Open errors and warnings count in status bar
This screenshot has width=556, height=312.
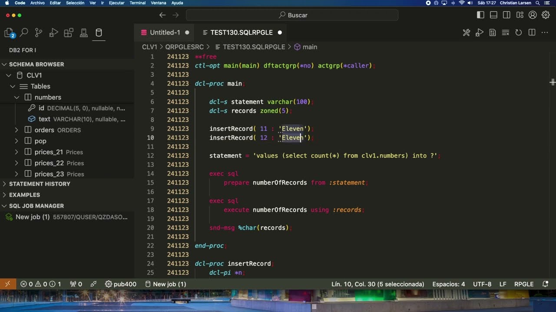coord(40,284)
